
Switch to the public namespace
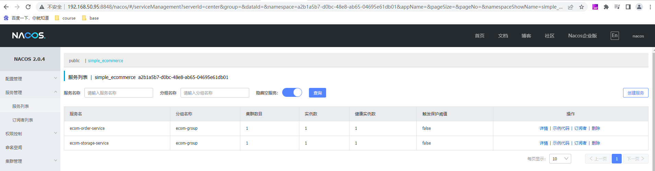coord(74,61)
